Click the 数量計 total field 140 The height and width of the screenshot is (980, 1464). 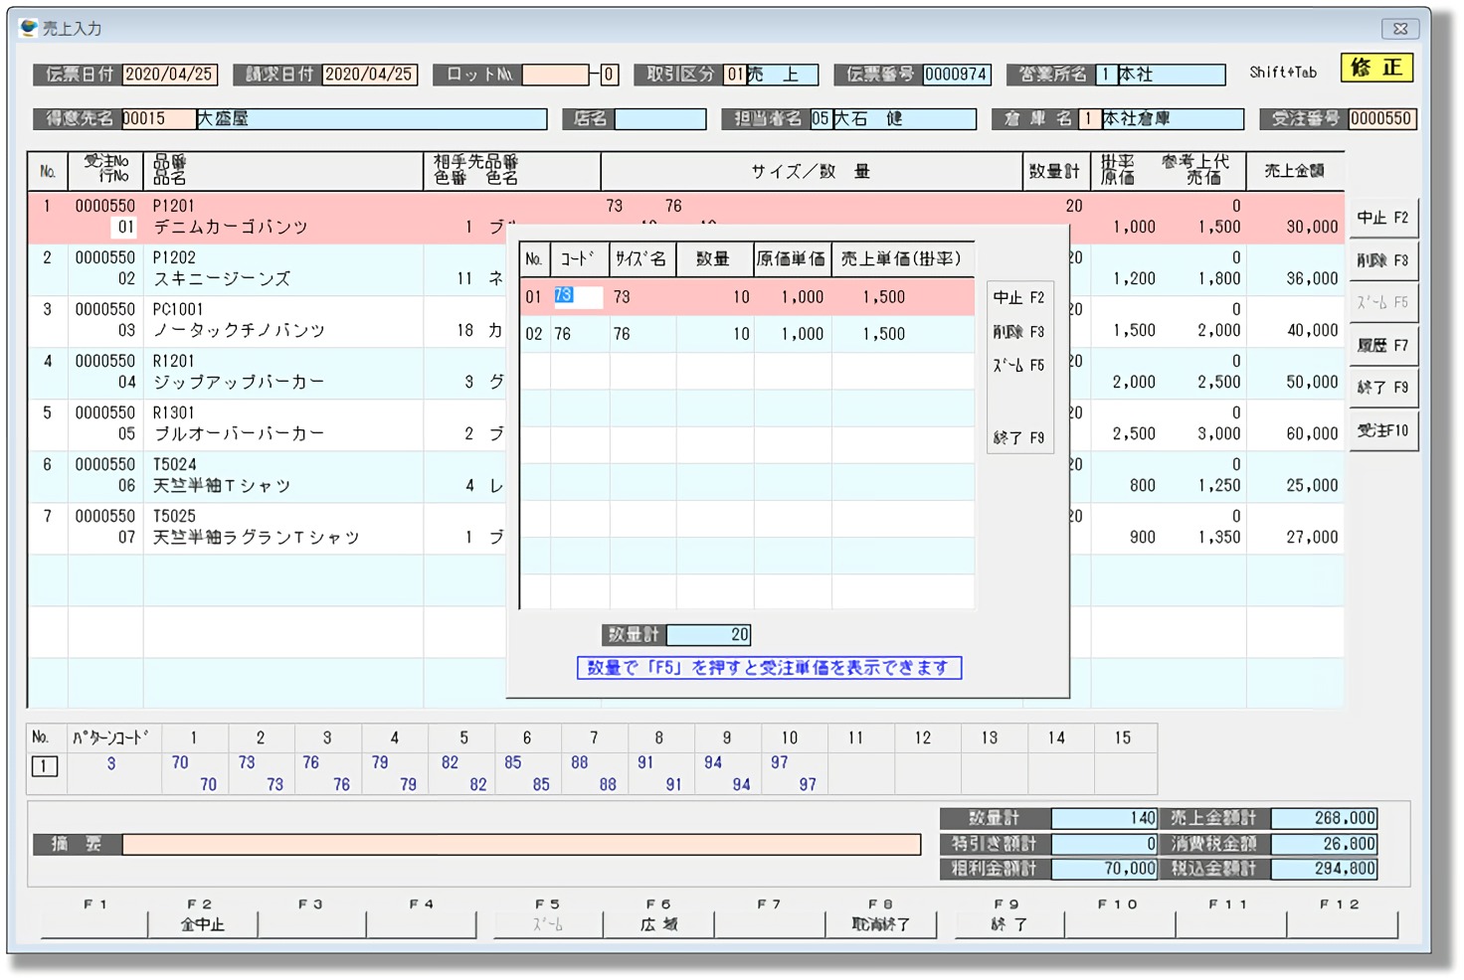click(1104, 819)
